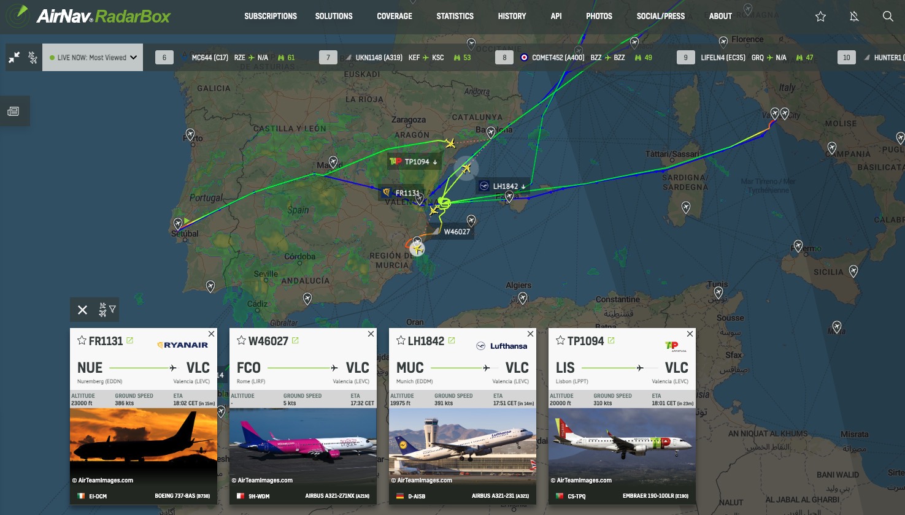The height and width of the screenshot is (515, 905).
Task: Click the Tunis airport marker
Action: point(718,292)
